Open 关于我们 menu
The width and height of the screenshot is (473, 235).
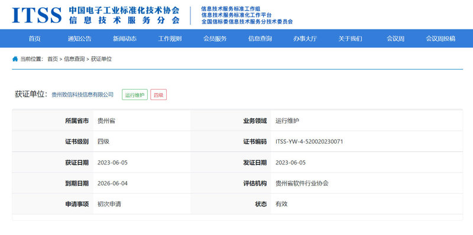click(x=350, y=38)
